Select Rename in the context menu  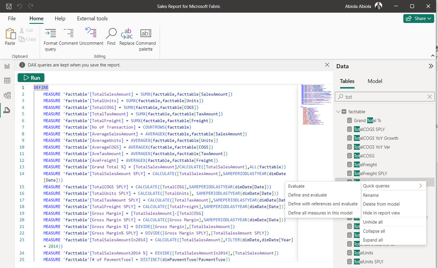[393, 195]
